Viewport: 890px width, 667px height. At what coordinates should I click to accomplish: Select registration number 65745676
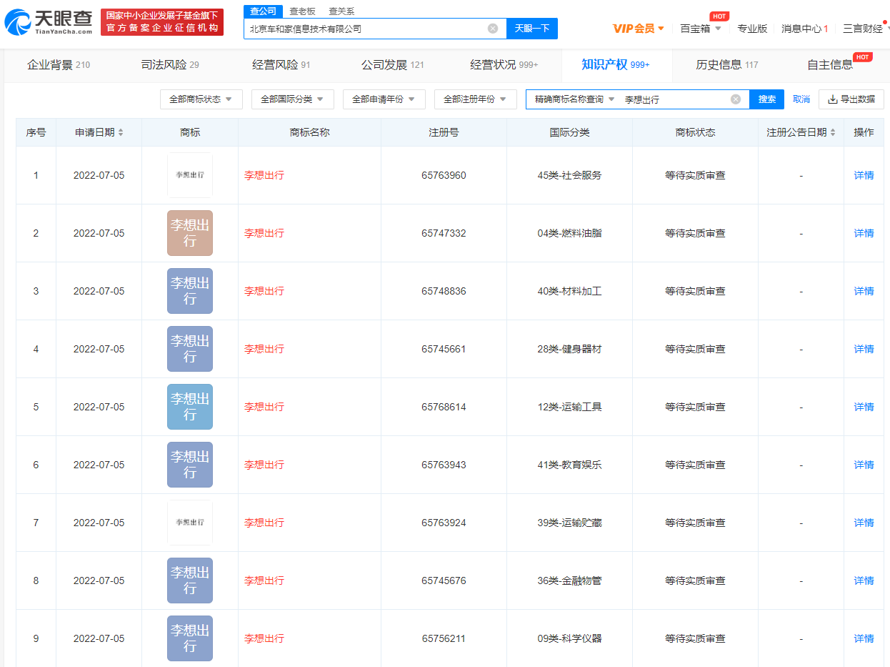444,580
